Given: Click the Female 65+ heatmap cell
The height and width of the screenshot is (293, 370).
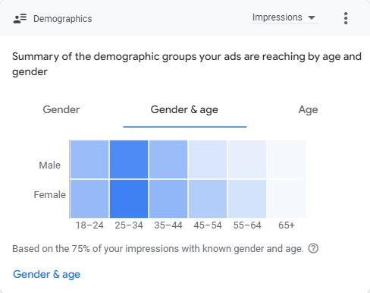Looking at the screenshot, I should point(287,199).
